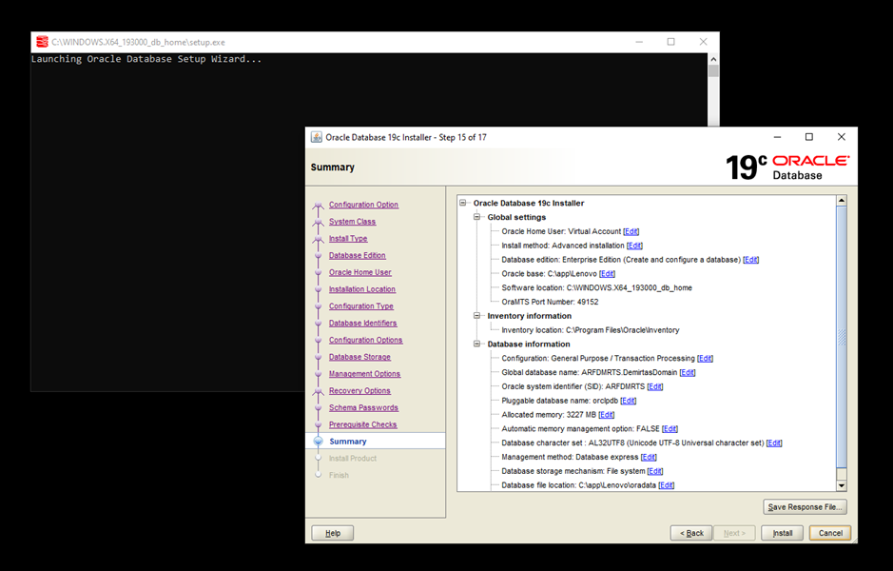Screen dimensions: 893x571
Task: Edit the Allocated memory value
Action: 607,415
